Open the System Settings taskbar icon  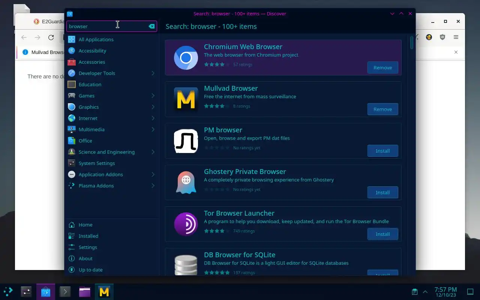pyautogui.click(x=26, y=291)
